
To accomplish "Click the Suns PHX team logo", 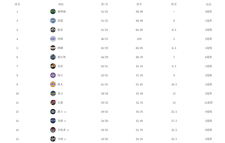I will [x=53, y=66].
